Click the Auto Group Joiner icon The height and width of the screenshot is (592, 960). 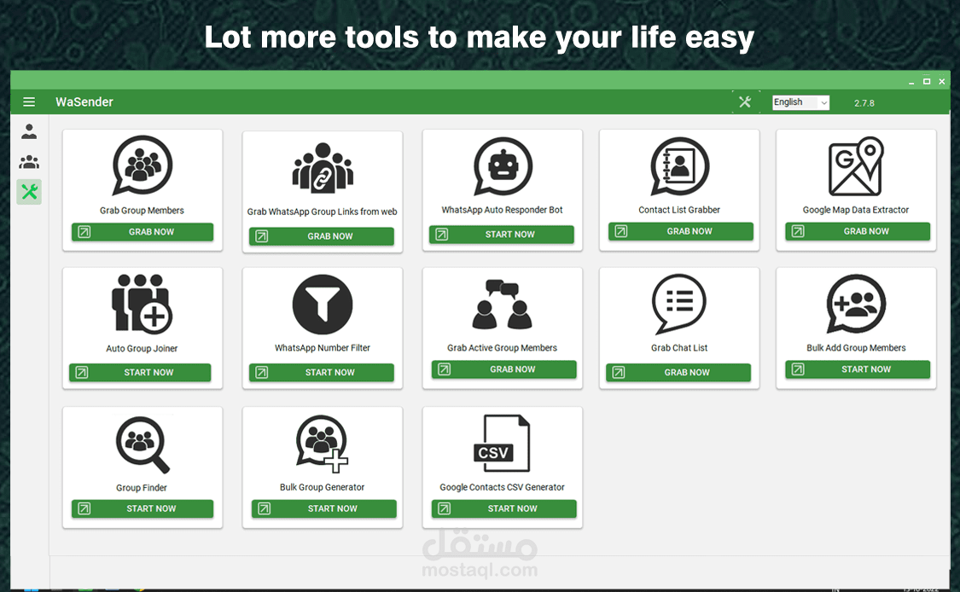click(x=142, y=304)
